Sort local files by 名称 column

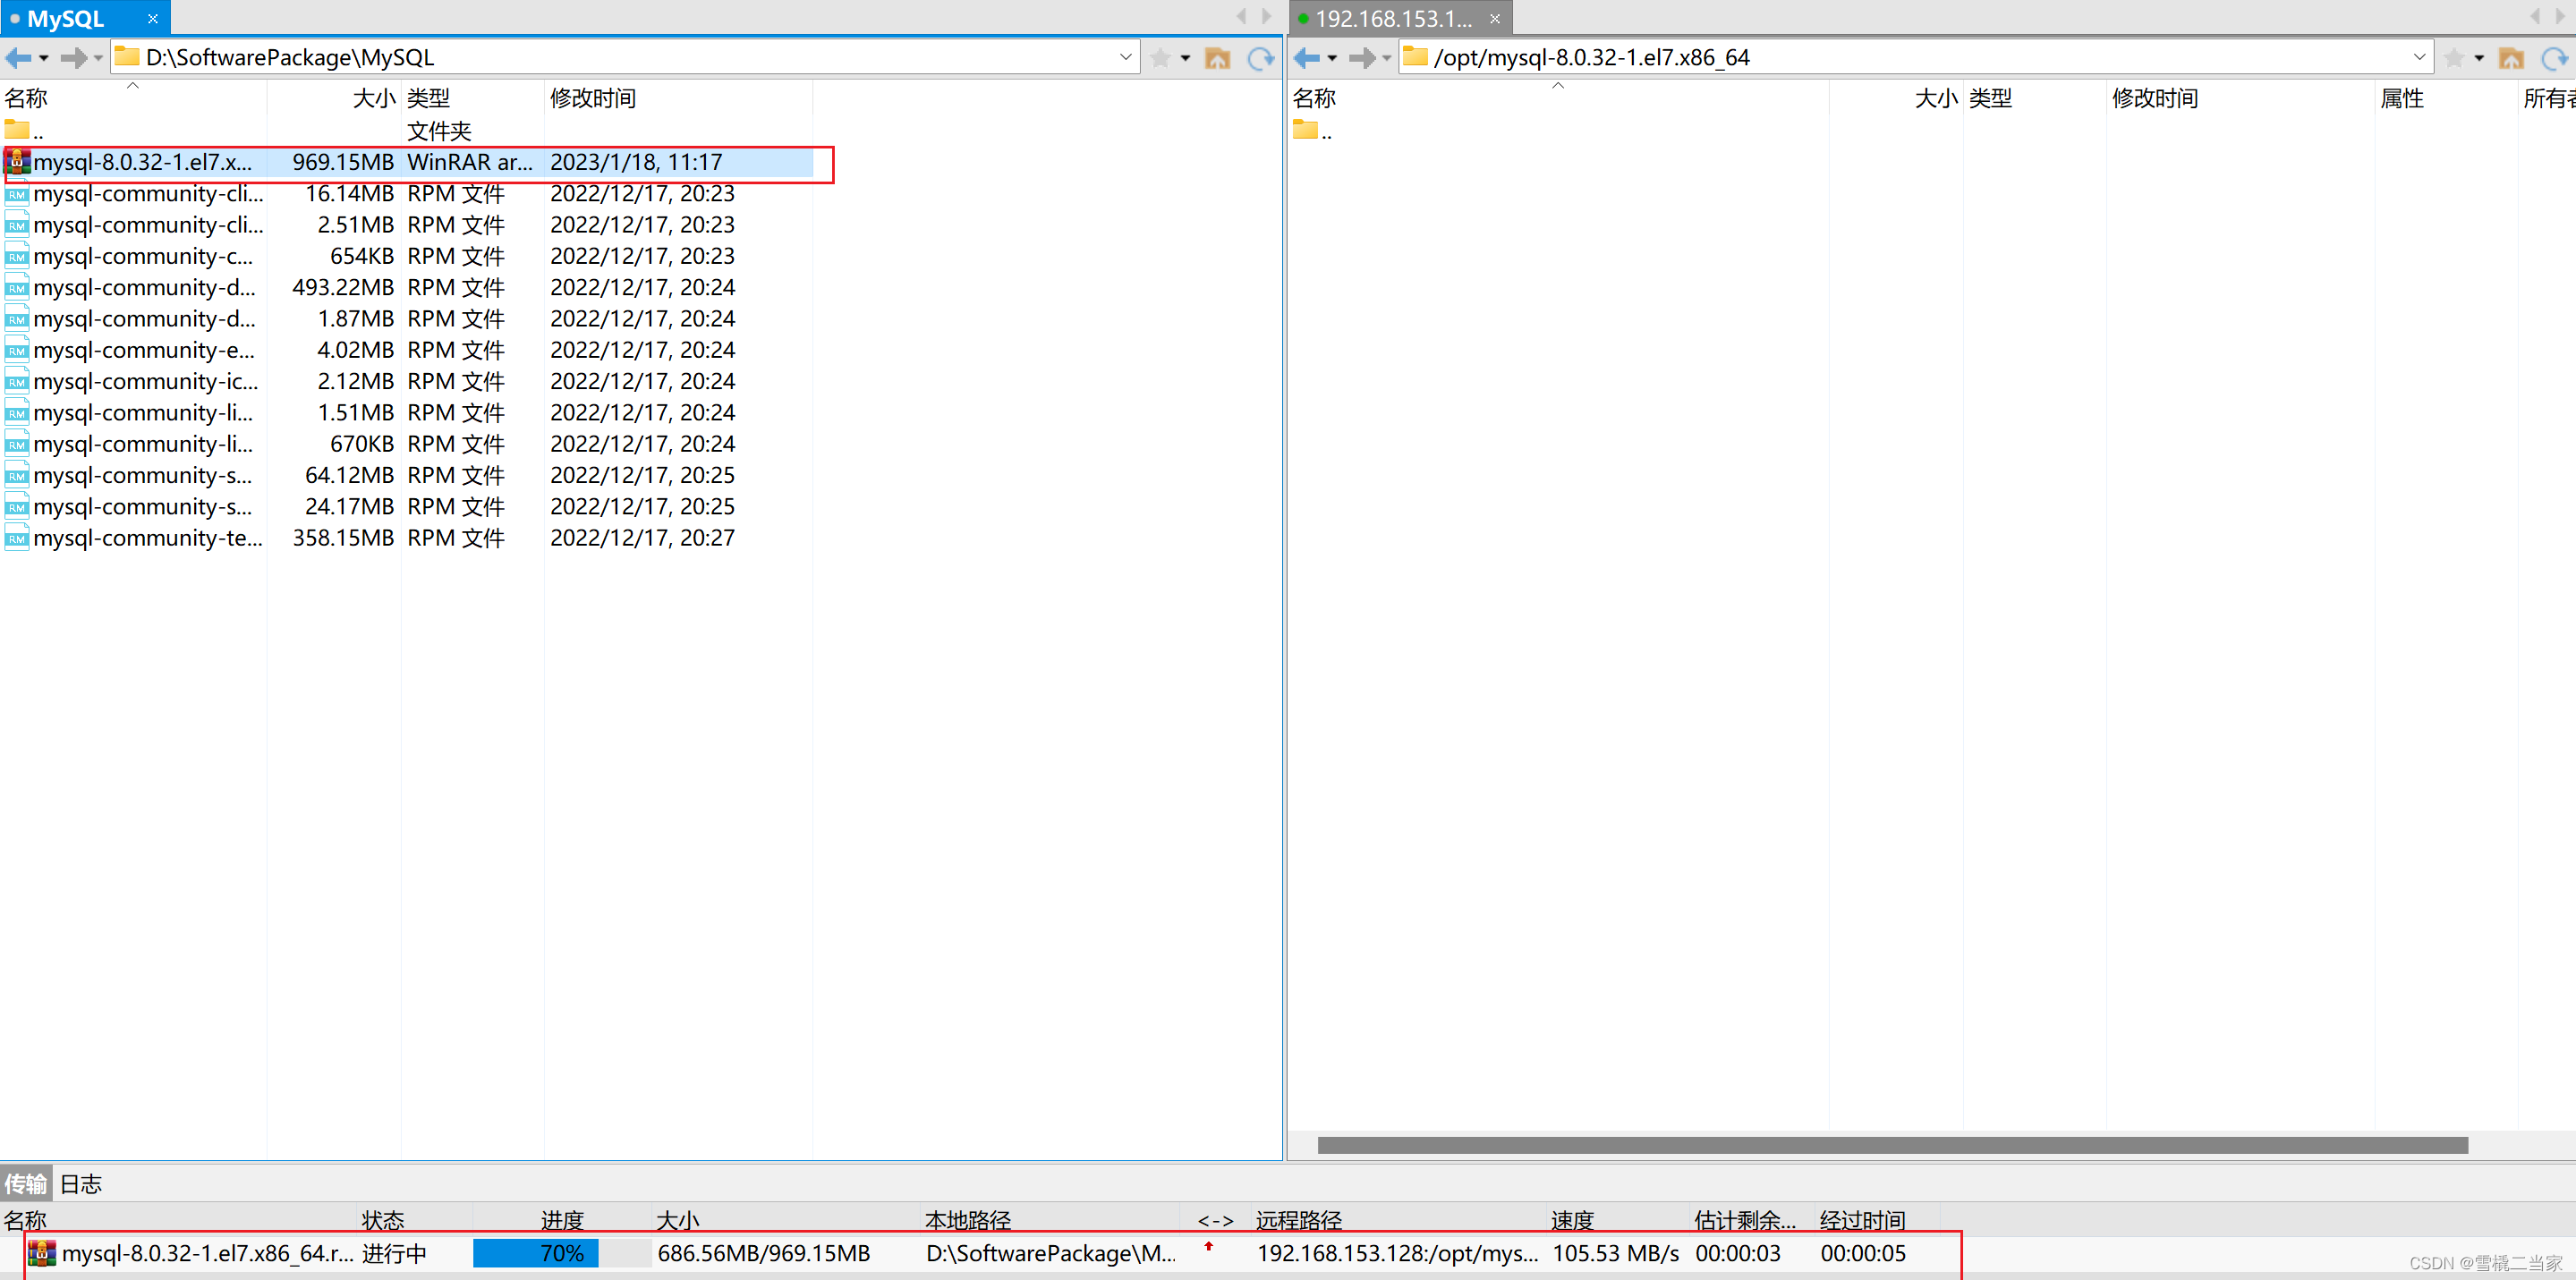(x=133, y=98)
